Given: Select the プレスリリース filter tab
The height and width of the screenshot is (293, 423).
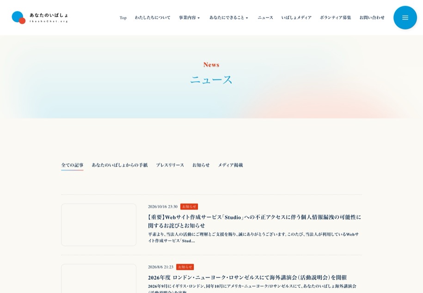Looking at the screenshot, I should coord(170,165).
